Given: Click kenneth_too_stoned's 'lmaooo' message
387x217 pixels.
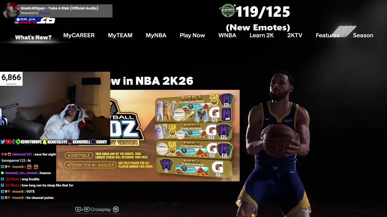Looking at the screenshot, I should [x=45, y=173].
